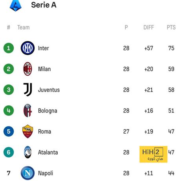This screenshot has width=186, height=181.
Task: Sort by the DIFF column header
Action: coord(149,27)
